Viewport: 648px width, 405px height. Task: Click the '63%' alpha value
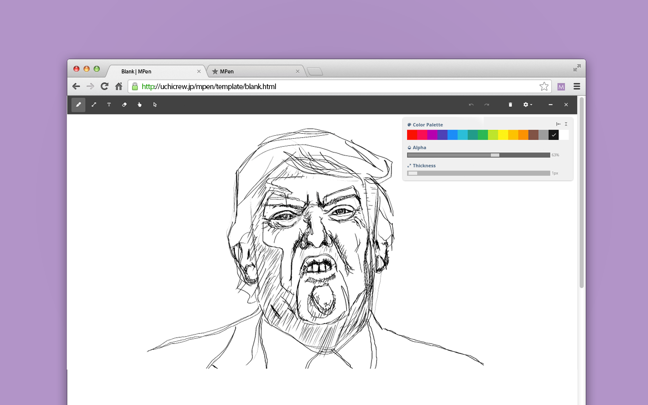(555, 155)
